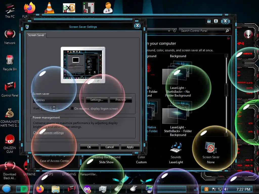This screenshot has width=259, height=194.
Task: Open the Bubbles screen saver dropdown
Action: coord(58,100)
